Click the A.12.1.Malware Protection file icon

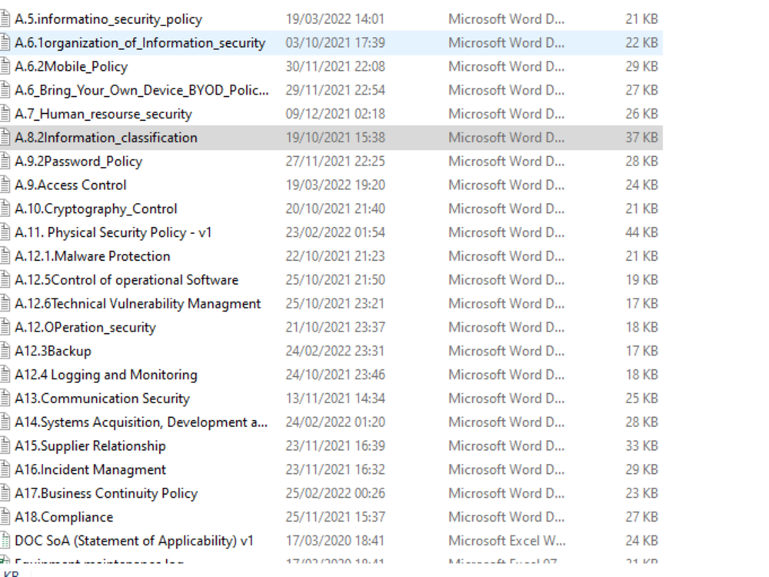tap(5, 256)
